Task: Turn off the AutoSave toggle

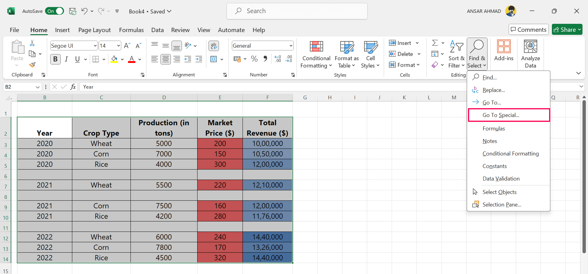Action: coord(55,11)
